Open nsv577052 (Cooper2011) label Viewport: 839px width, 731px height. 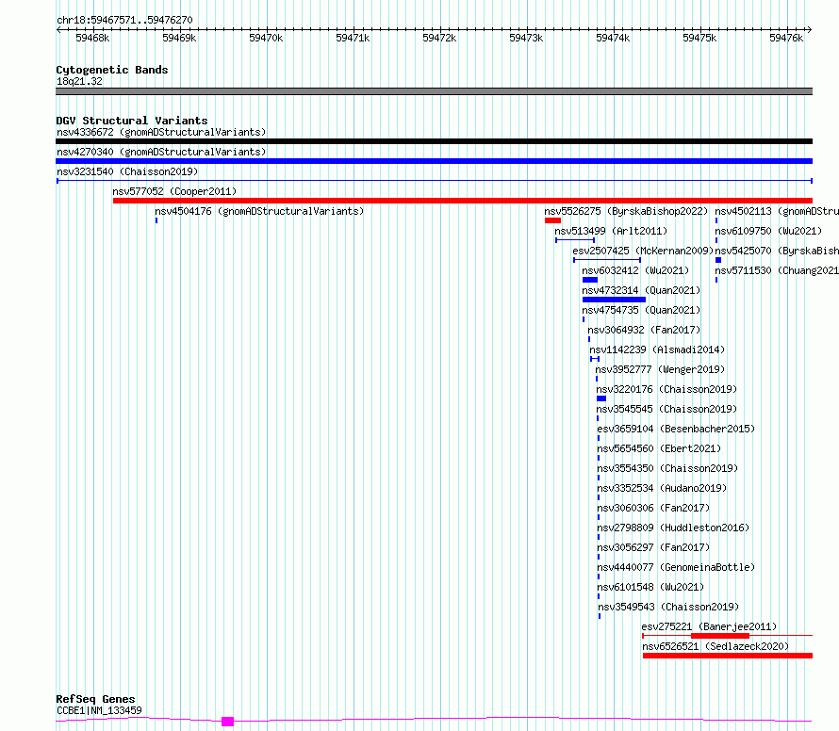(174, 191)
